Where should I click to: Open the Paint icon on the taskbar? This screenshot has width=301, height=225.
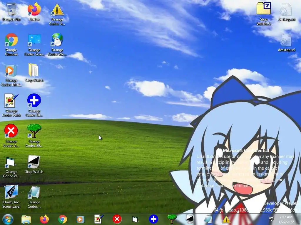[x=99, y=219]
